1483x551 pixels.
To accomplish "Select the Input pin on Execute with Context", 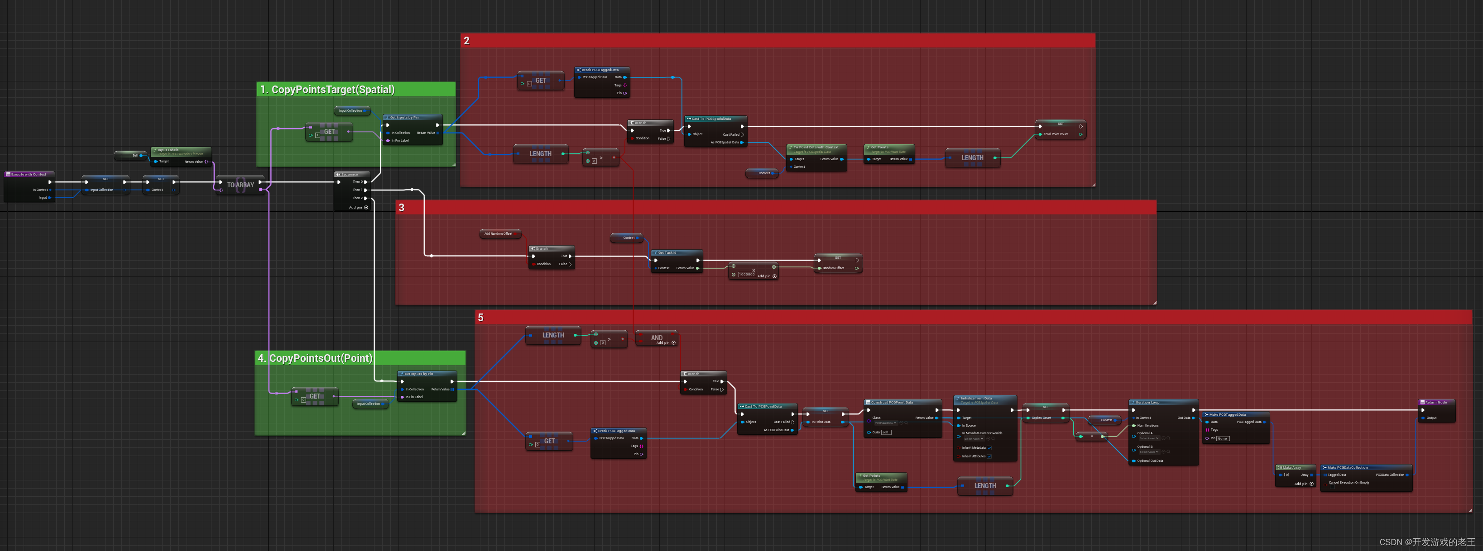I will [50, 197].
